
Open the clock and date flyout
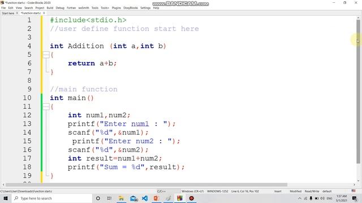(x=342, y=198)
